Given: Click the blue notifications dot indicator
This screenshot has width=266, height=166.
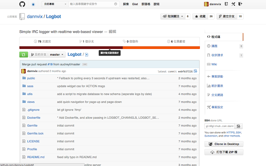Looking at the screenshot, I should [x=33, y=5].
